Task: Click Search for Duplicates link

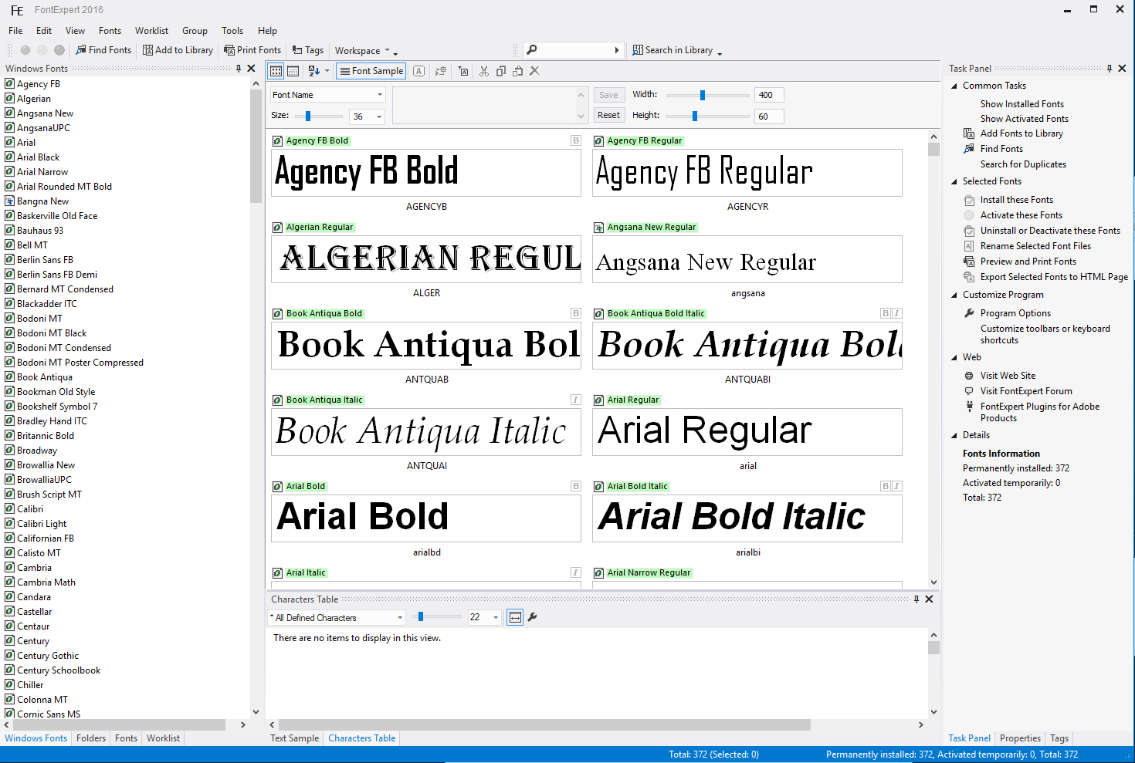Action: tap(1023, 164)
